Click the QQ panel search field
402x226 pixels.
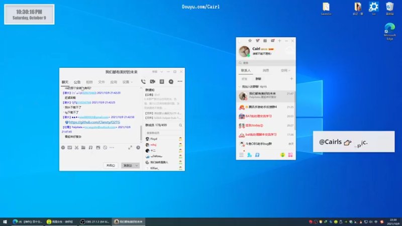[266, 63]
